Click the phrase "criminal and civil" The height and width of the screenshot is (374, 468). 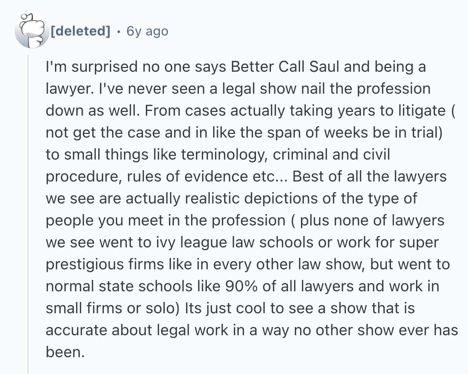331,154
